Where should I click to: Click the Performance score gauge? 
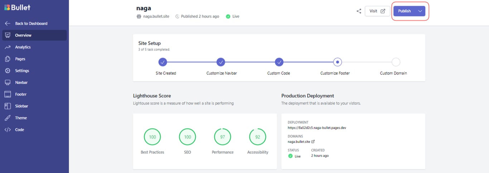[222, 137]
